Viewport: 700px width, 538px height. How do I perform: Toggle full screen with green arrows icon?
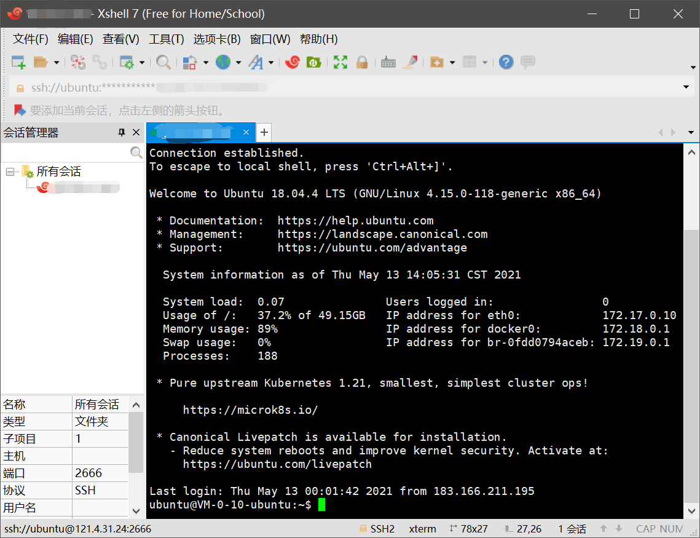(x=340, y=62)
